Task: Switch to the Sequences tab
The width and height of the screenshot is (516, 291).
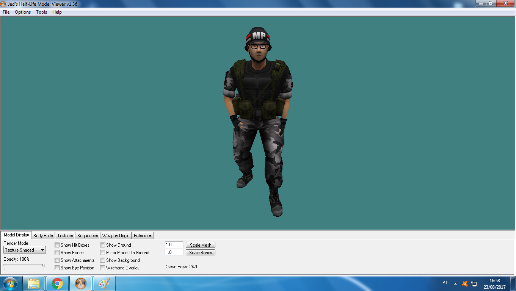Action: click(x=88, y=236)
